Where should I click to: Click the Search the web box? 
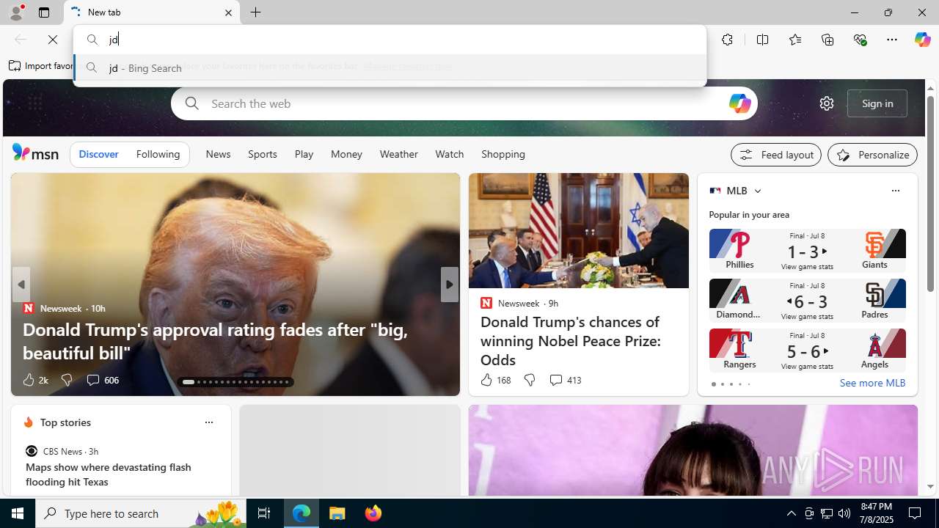click(464, 103)
